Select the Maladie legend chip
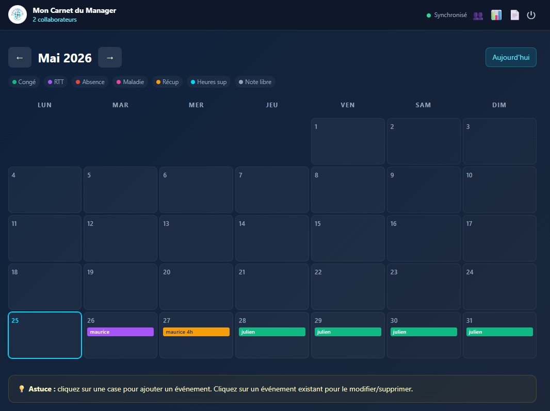 130,81
